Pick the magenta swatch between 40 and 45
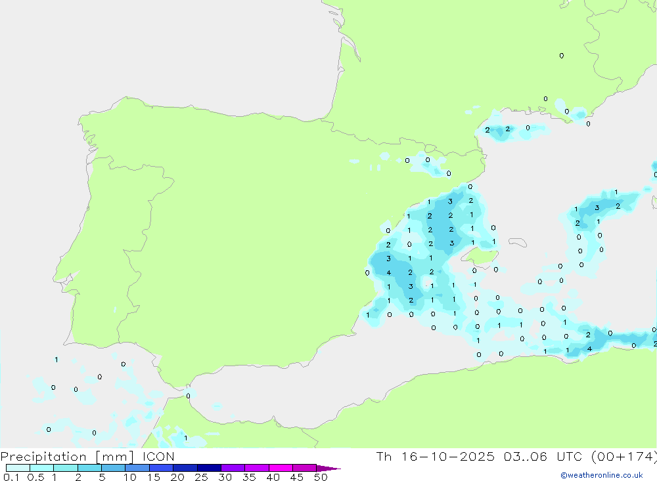This screenshot has height=481, width=657. pyautogui.click(x=281, y=468)
